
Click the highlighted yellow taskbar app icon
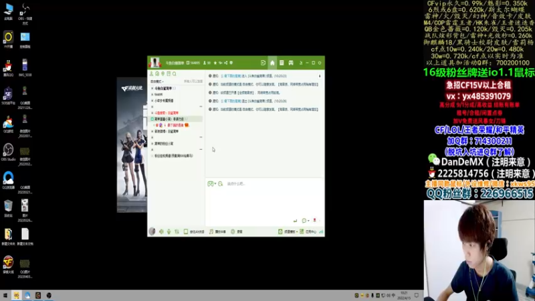(x=16, y=295)
